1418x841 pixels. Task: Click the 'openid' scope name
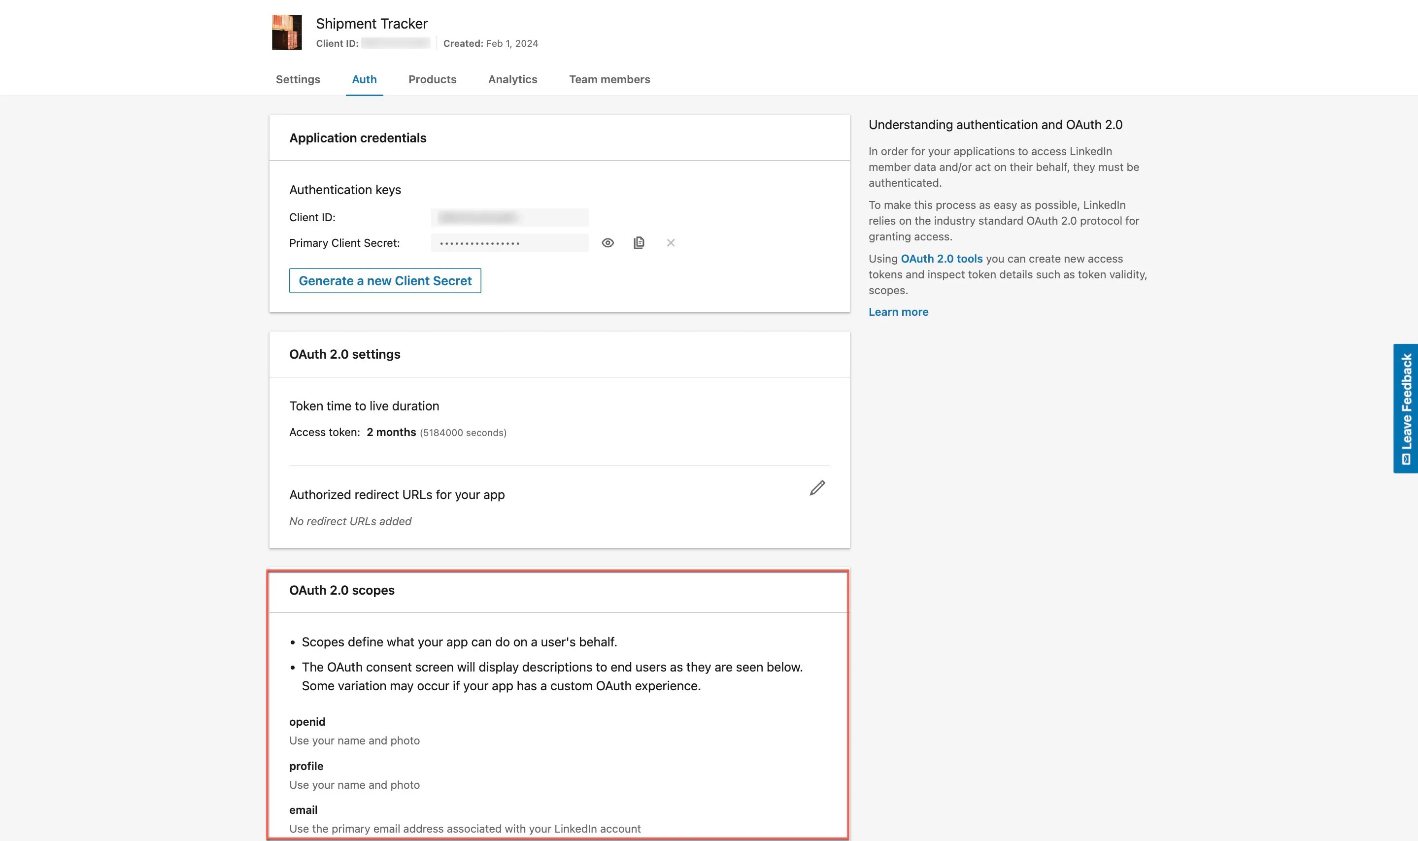point(307,722)
